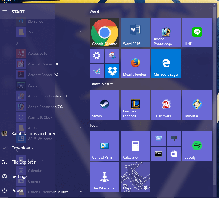Click the tiles panel vertical scrollbar
The image size is (219, 198).
point(214,98)
